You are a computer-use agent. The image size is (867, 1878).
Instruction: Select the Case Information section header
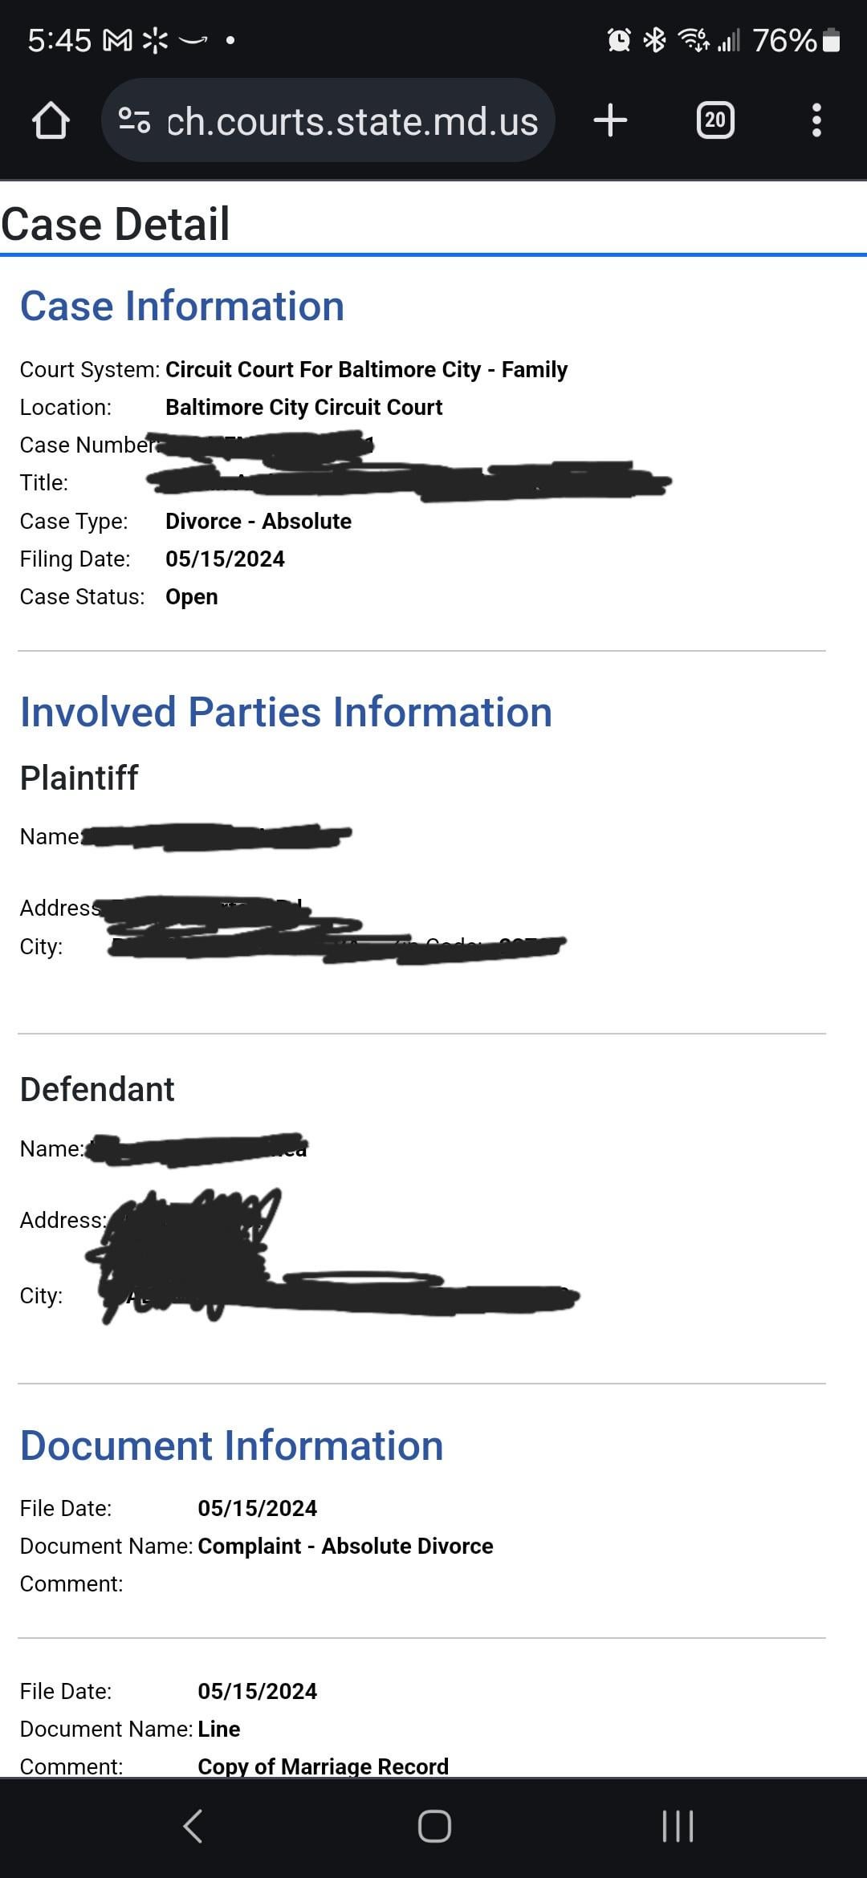click(183, 306)
